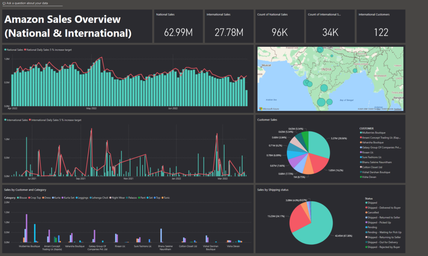Select the tallest purple bar for Mulberries Boutique
The height and width of the screenshot is (256, 428).
pyautogui.click(x=26, y=228)
